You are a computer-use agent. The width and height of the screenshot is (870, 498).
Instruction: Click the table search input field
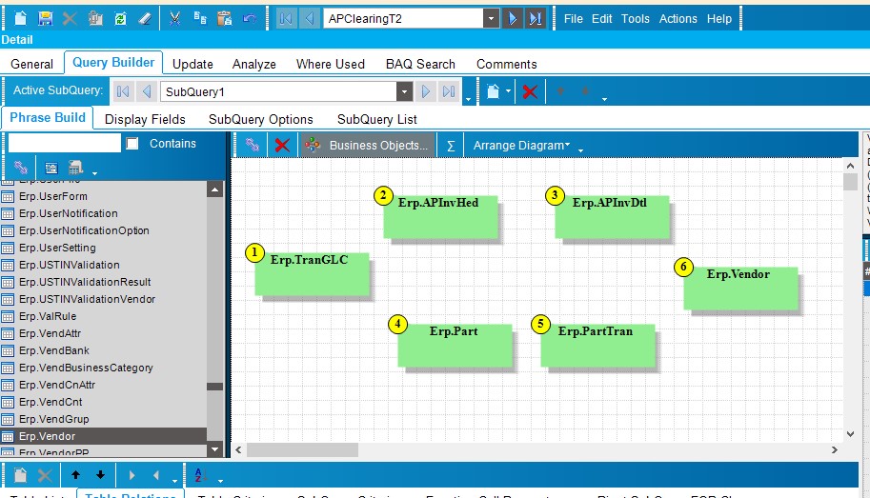coord(65,143)
